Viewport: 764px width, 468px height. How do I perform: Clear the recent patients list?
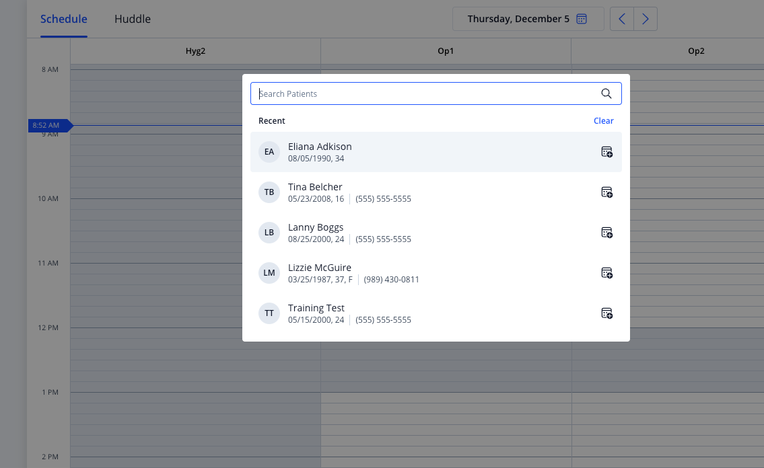(x=603, y=120)
